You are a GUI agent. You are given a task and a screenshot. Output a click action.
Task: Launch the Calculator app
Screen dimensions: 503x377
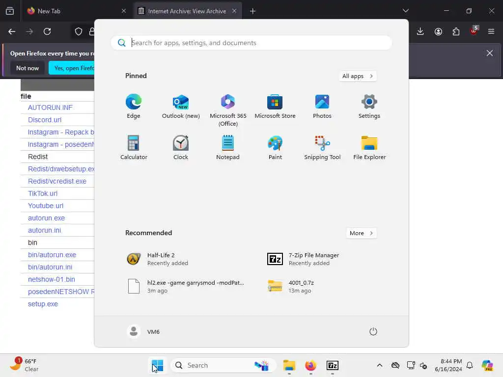[x=134, y=147]
